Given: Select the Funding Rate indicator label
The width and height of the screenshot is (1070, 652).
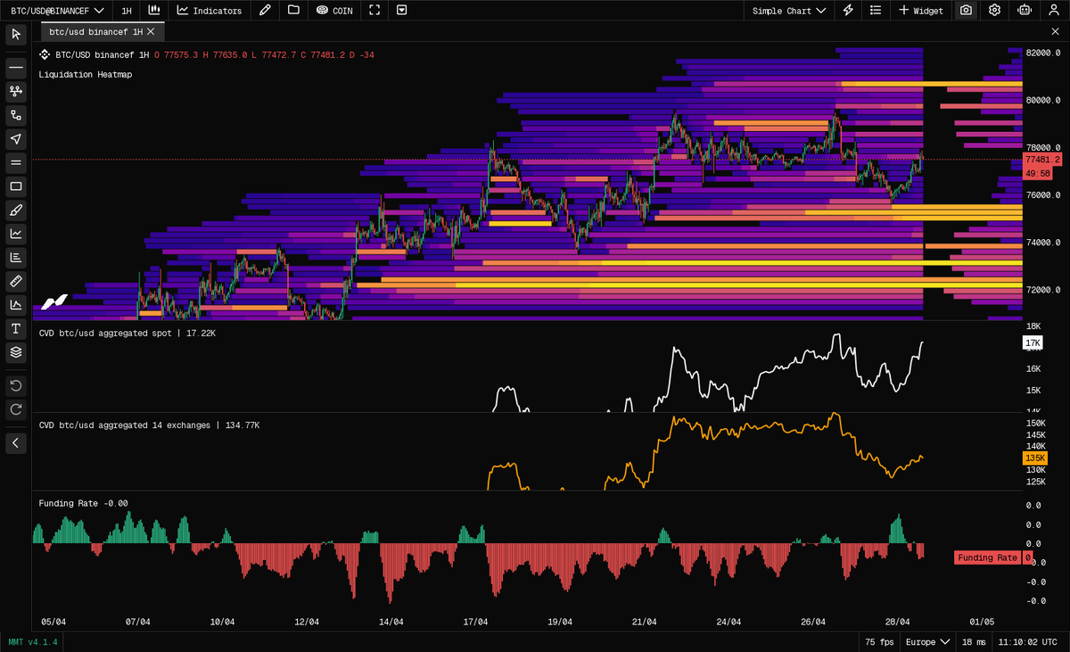Looking at the screenshot, I should (84, 503).
